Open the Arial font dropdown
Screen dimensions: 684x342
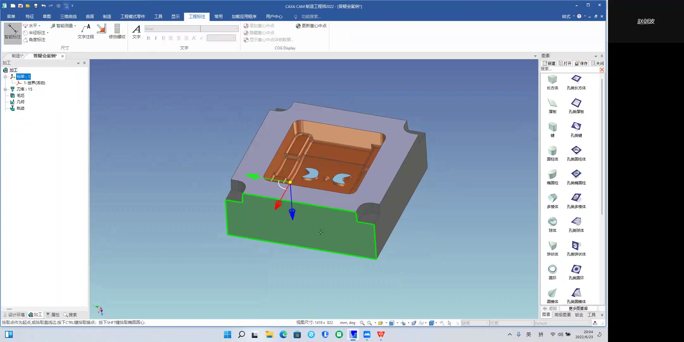click(x=198, y=29)
